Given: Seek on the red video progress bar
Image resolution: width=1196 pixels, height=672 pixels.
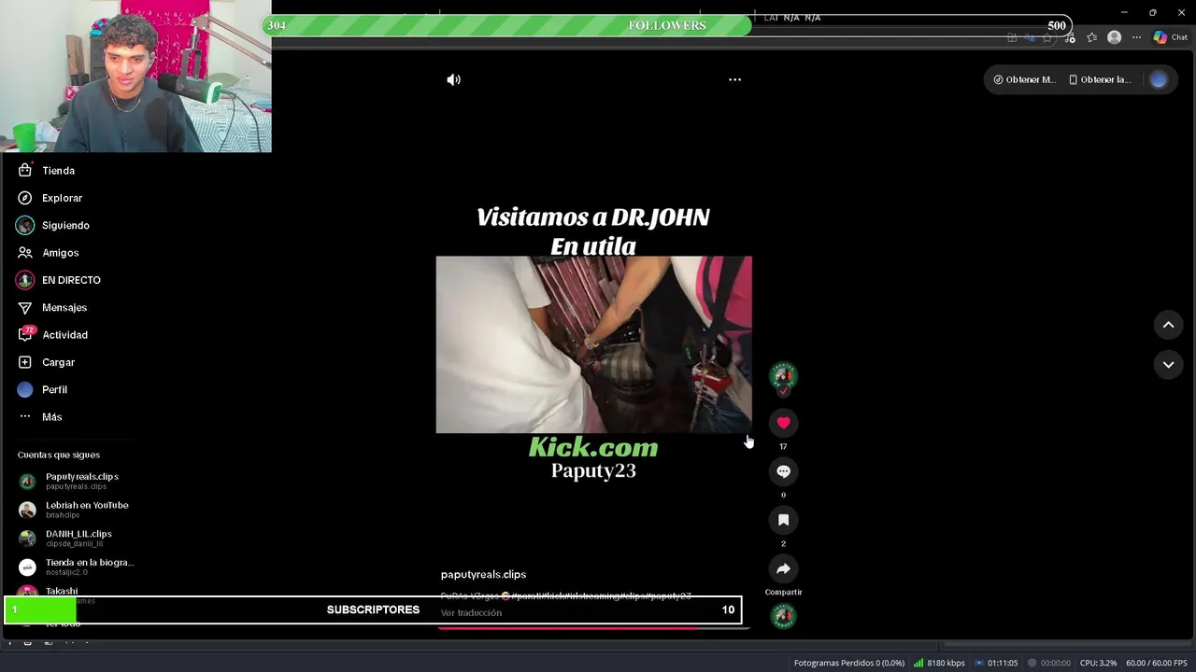Looking at the screenshot, I should pos(593,628).
